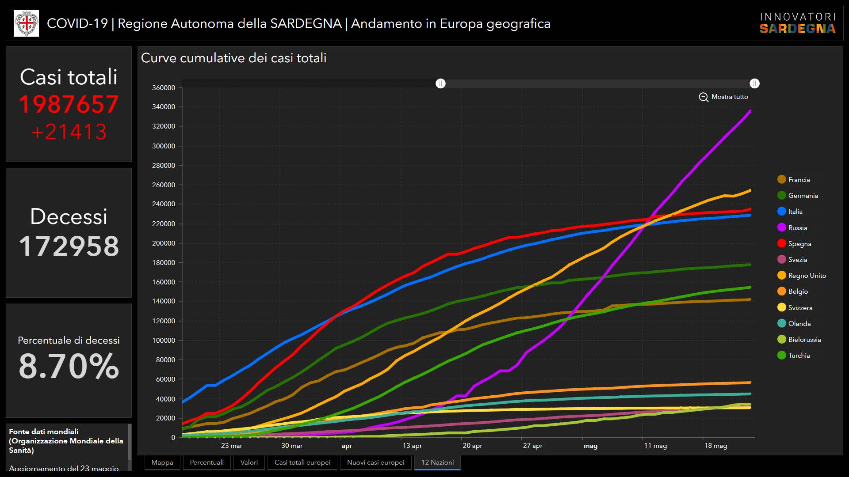Hide the Italia curve from legend
This screenshot has height=477, width=849.
coord(782,212)
